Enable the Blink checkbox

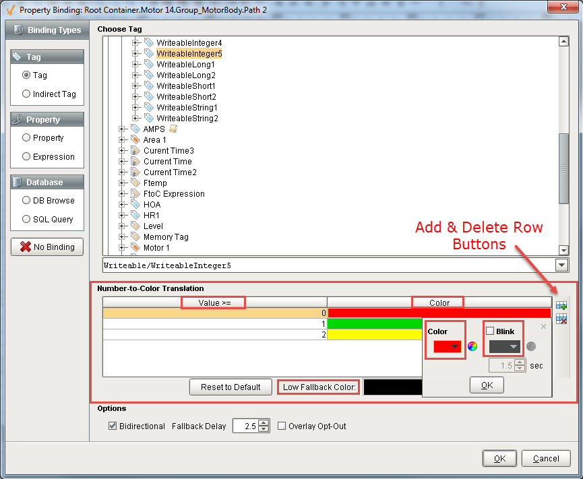coord(490,331)
